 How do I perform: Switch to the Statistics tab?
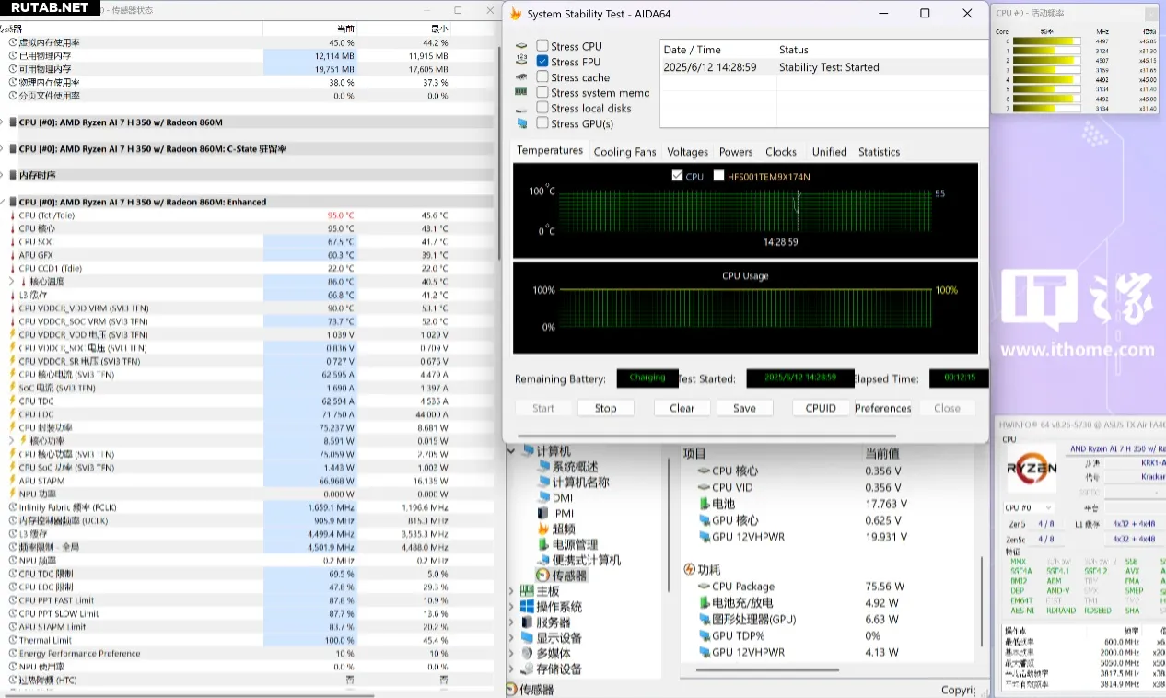pyautogui.click(x=880, y=152)
